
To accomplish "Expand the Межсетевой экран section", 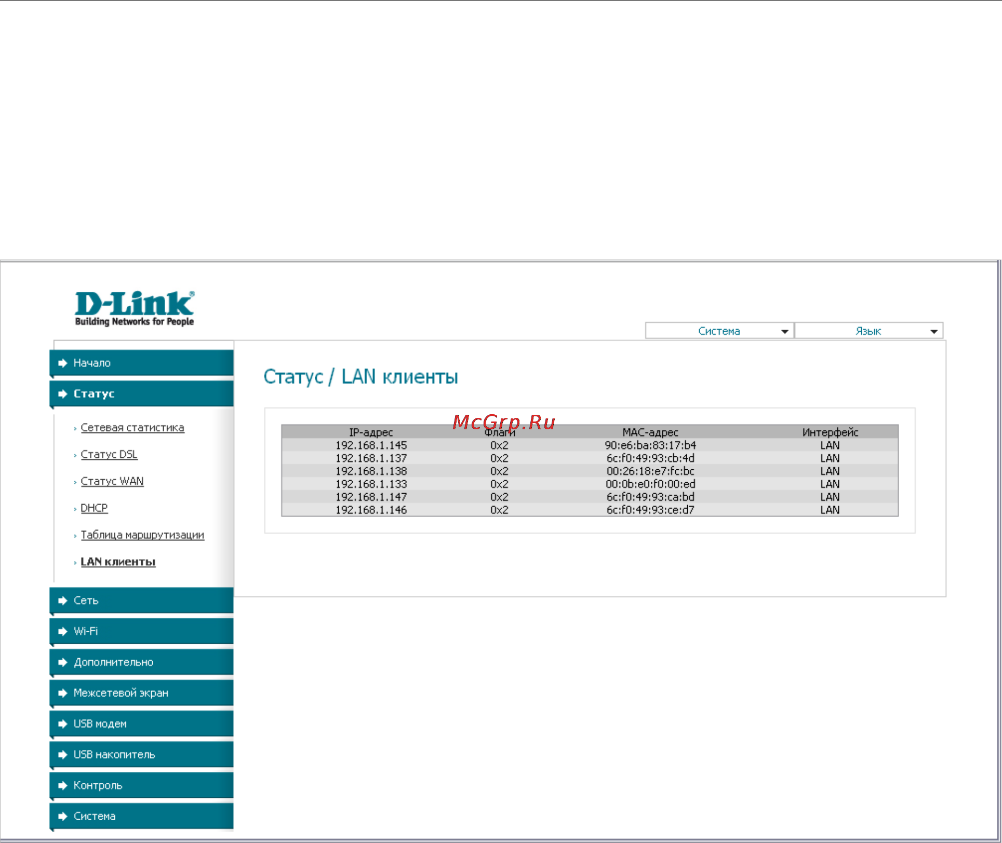I will 142,693.
